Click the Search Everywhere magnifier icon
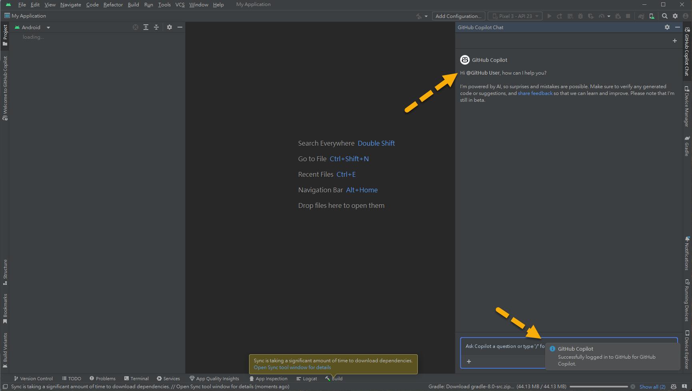The width and height of the screenshot is (692, 391). (664, 16)
